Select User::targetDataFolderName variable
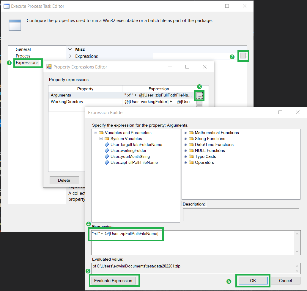The width and height of the screenshot is (307, 291). 136,145
